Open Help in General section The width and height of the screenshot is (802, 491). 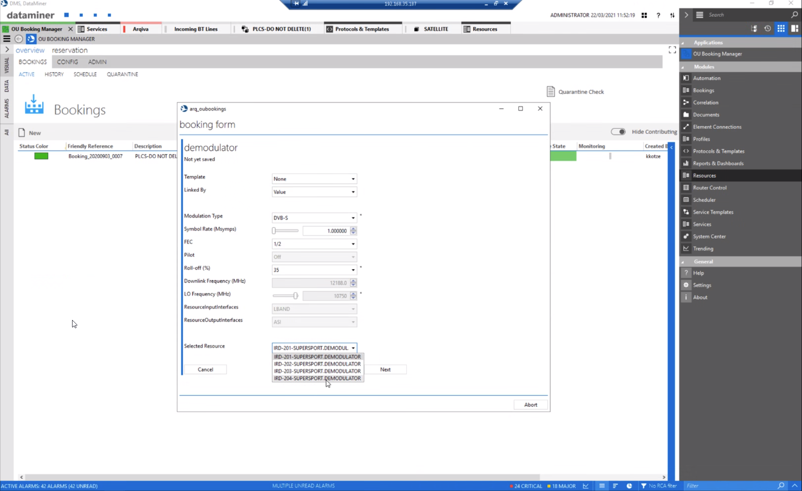coord(698,273)
